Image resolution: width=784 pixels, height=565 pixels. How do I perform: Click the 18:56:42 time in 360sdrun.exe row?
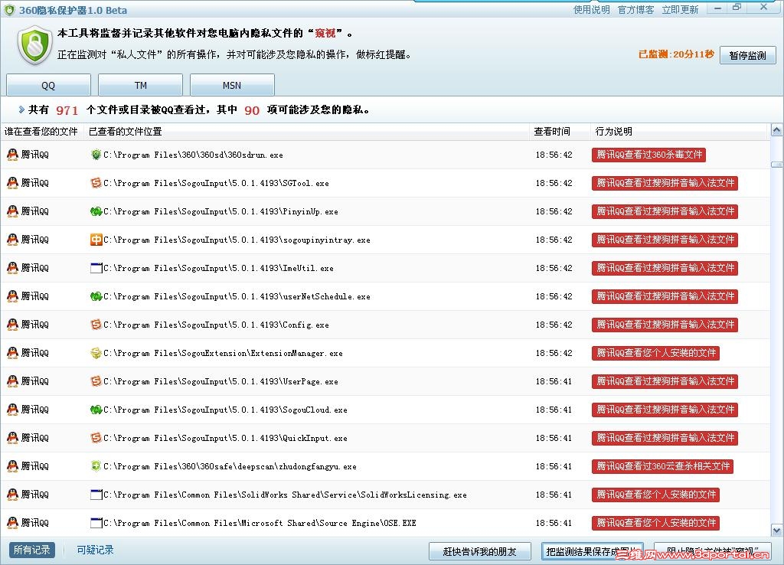click(554, 155)
